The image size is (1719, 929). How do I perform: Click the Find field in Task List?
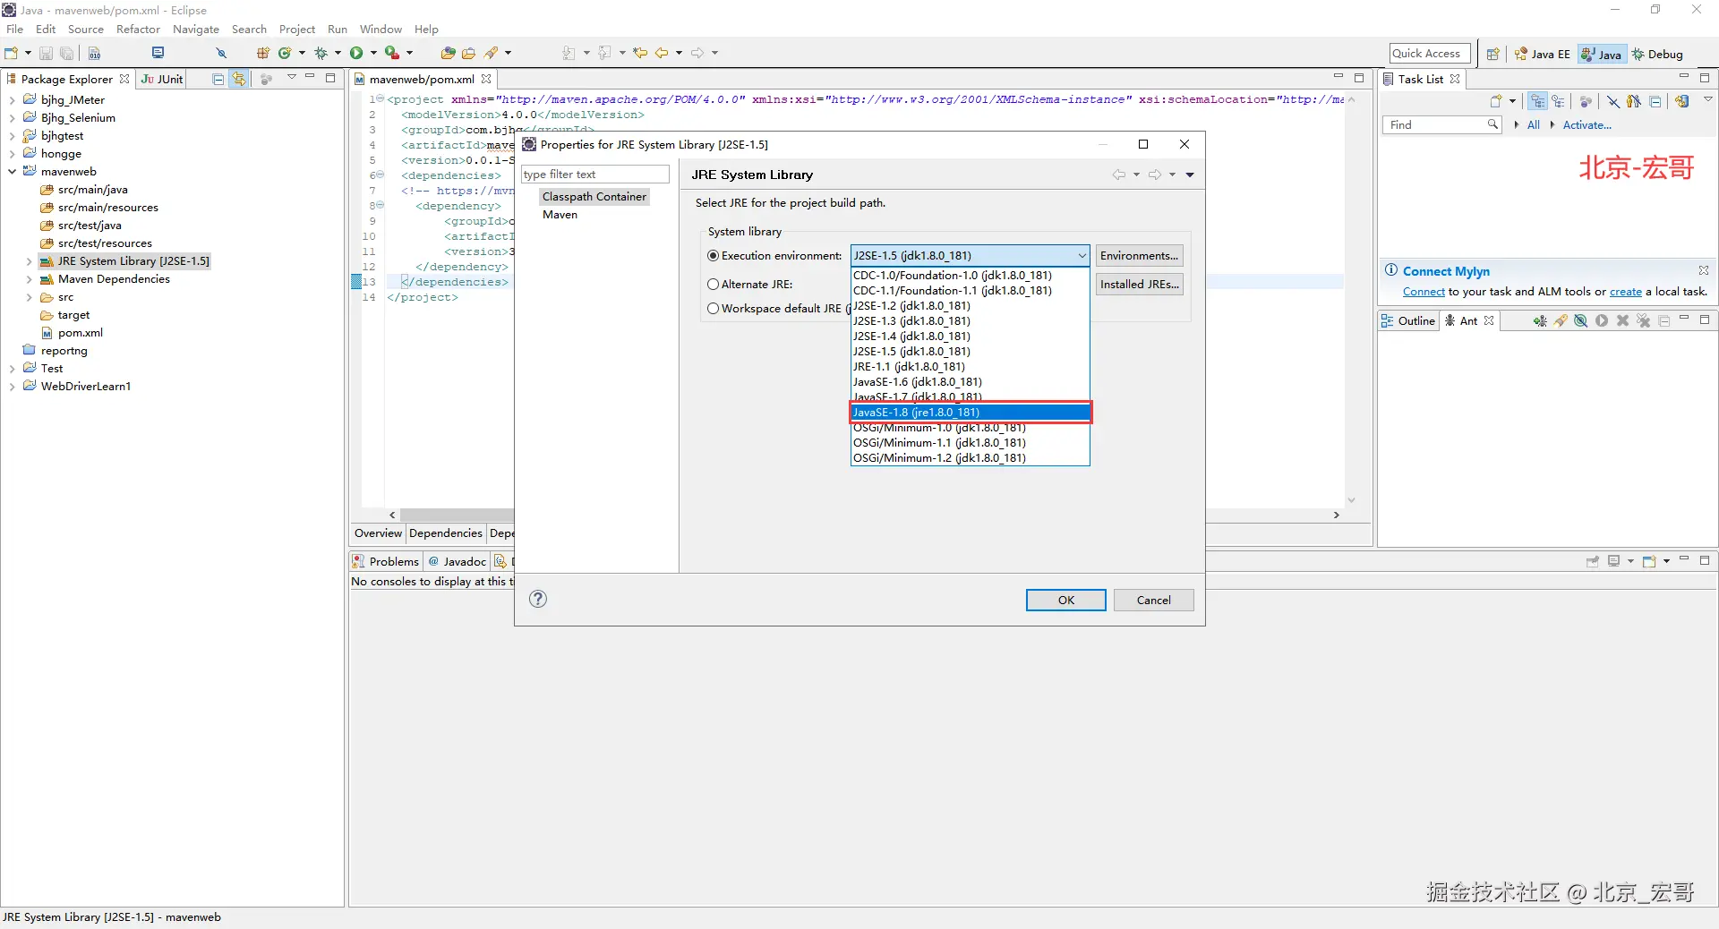click(x=1441, y=125)
